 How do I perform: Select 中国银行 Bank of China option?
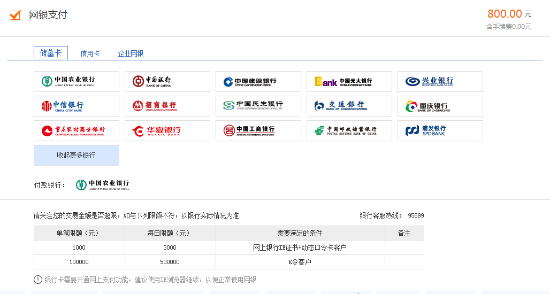click(x=167, y=81)
